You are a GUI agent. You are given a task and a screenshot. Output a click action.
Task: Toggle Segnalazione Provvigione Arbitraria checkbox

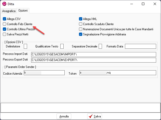pyautogui.click(x=81, y=34)
